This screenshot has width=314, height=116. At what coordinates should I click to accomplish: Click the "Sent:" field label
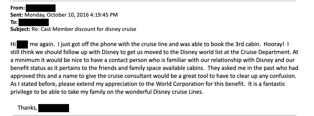point(12,15)
